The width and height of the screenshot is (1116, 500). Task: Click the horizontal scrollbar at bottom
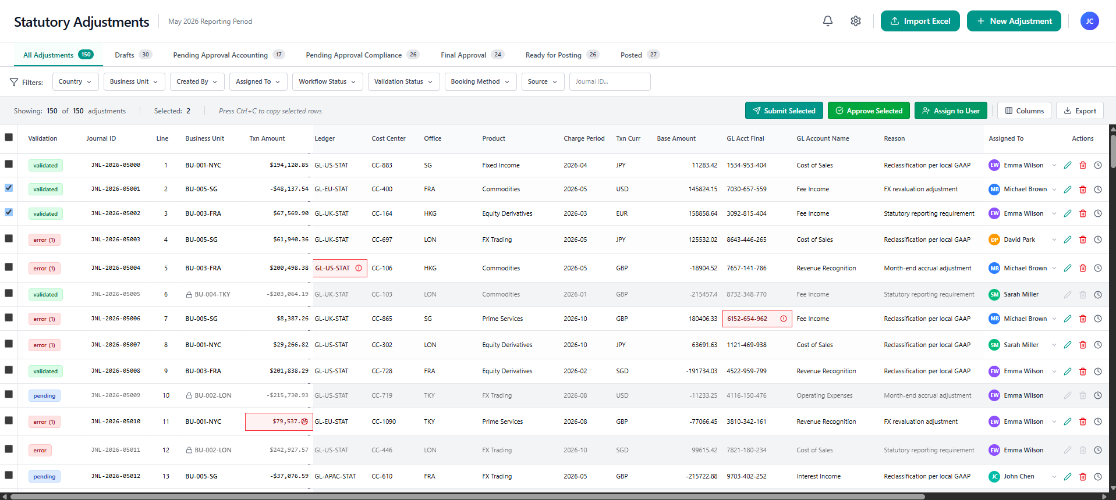(x=467, y=497)
